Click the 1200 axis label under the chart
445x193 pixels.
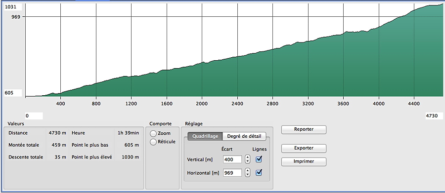(131, 104)
